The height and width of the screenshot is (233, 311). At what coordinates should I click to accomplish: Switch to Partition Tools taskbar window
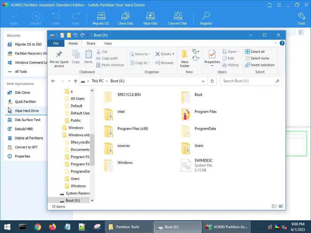pyautogui.click(x=129, y=227)
